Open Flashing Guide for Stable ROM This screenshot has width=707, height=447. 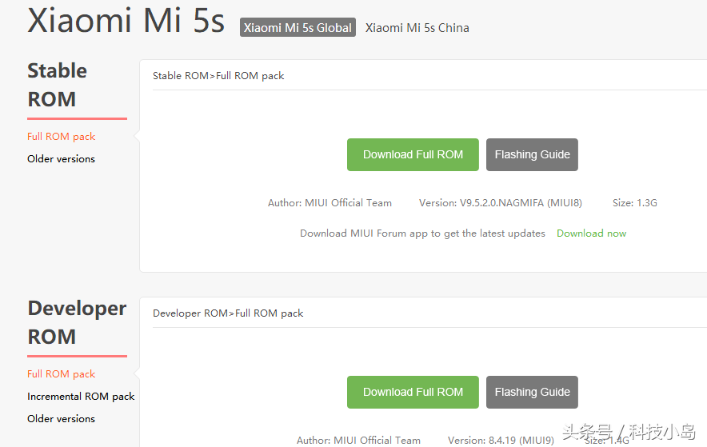(x=532, y=154)
